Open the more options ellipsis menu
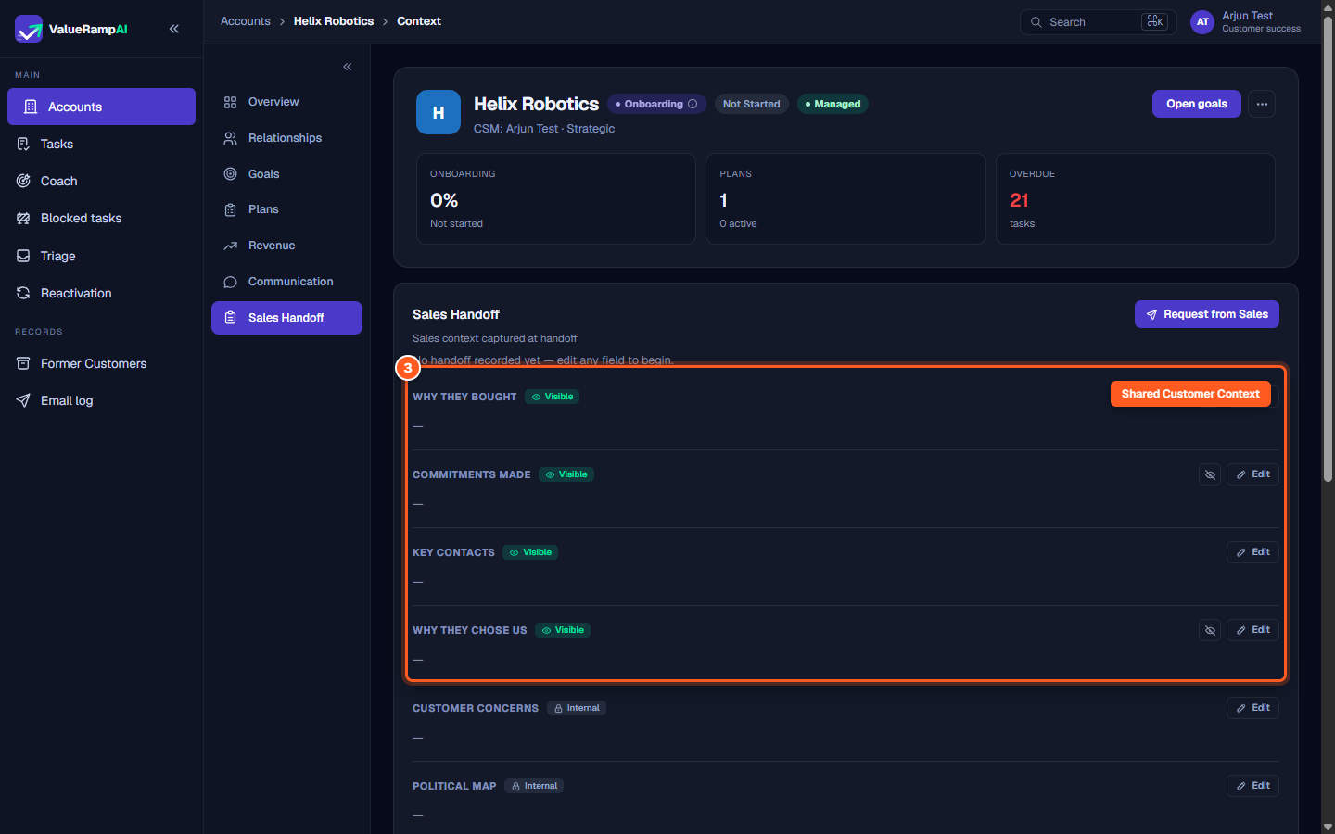Image resolution: width=1335 pixels, height=834 pixels. click(1262, 104)
